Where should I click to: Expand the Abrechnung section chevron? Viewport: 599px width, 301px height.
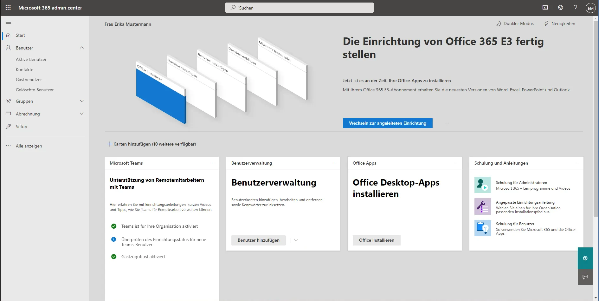click(x=82, y=114)
